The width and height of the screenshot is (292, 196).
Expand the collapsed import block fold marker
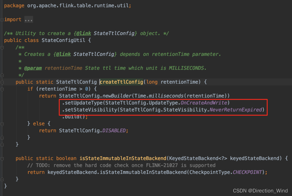coord(2,20)
